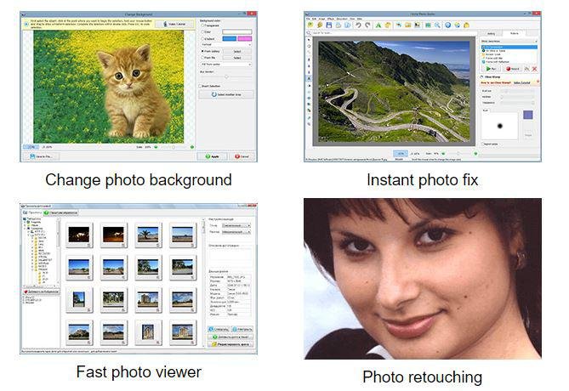Select the From file radio option
Viewport: 569px width, 391px height.
coord(202,58)
